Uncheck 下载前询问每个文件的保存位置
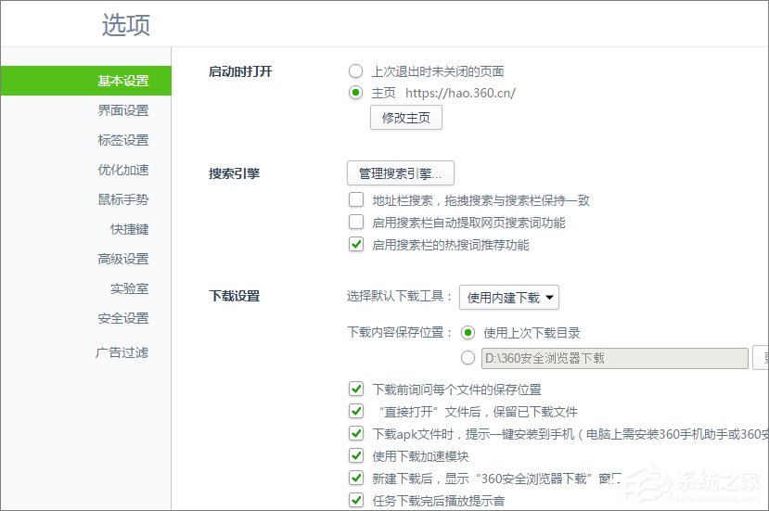This screenshot has width=769, height=511. tap(356, 390)
